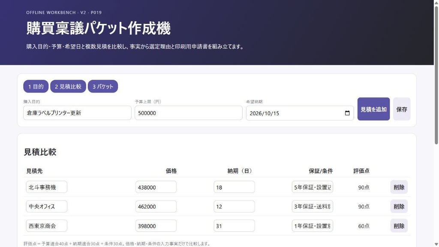The image size is (439, 247).
Task: Edit the price field 438000
Action: point(156,187)
